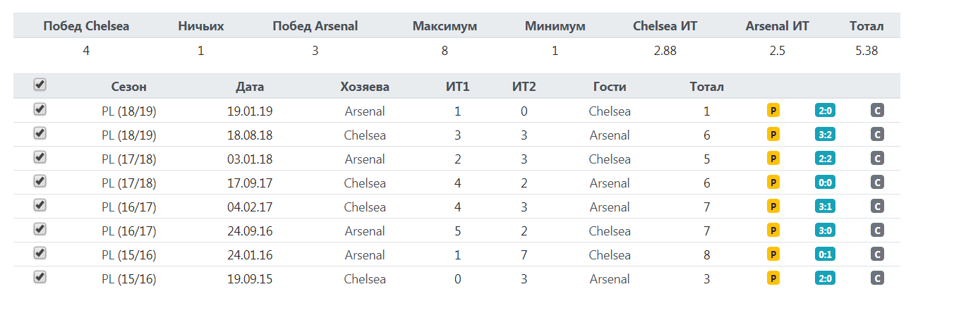Click the Дата column header
The height and width of the screenshot is (313, 966).
tap(250, 87)
